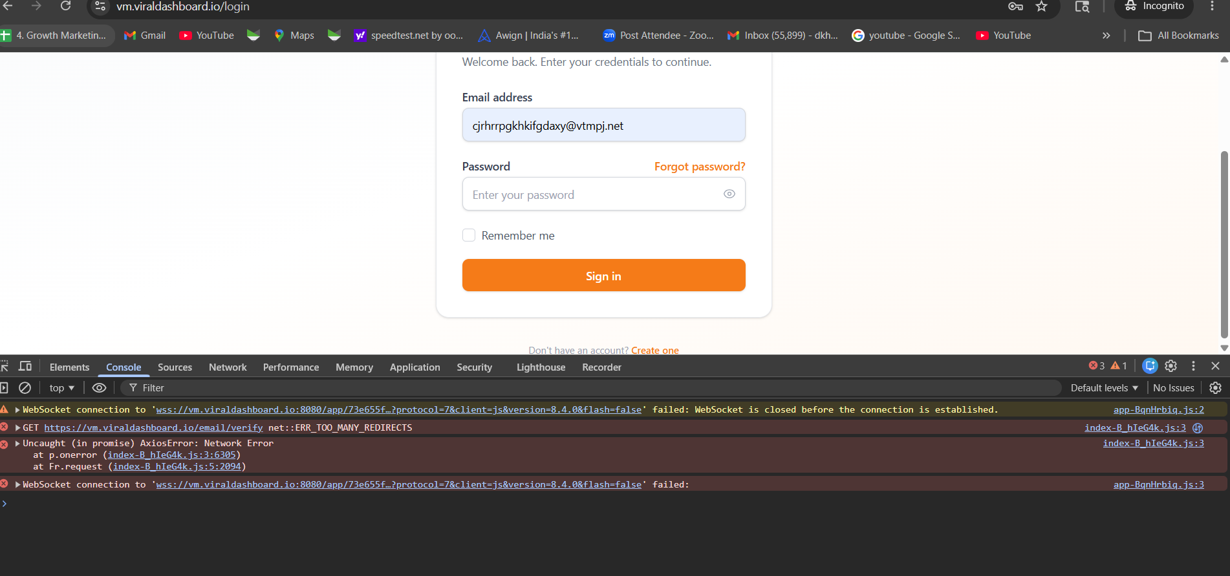Open the Gmail bookmark
The image size is (1230, 576).
coord(145,36)
